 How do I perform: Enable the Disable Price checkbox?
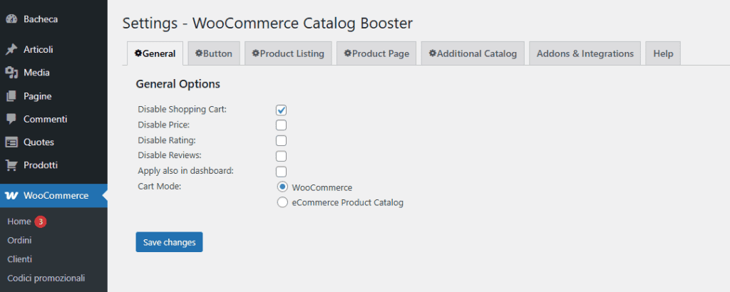(281, 125)
